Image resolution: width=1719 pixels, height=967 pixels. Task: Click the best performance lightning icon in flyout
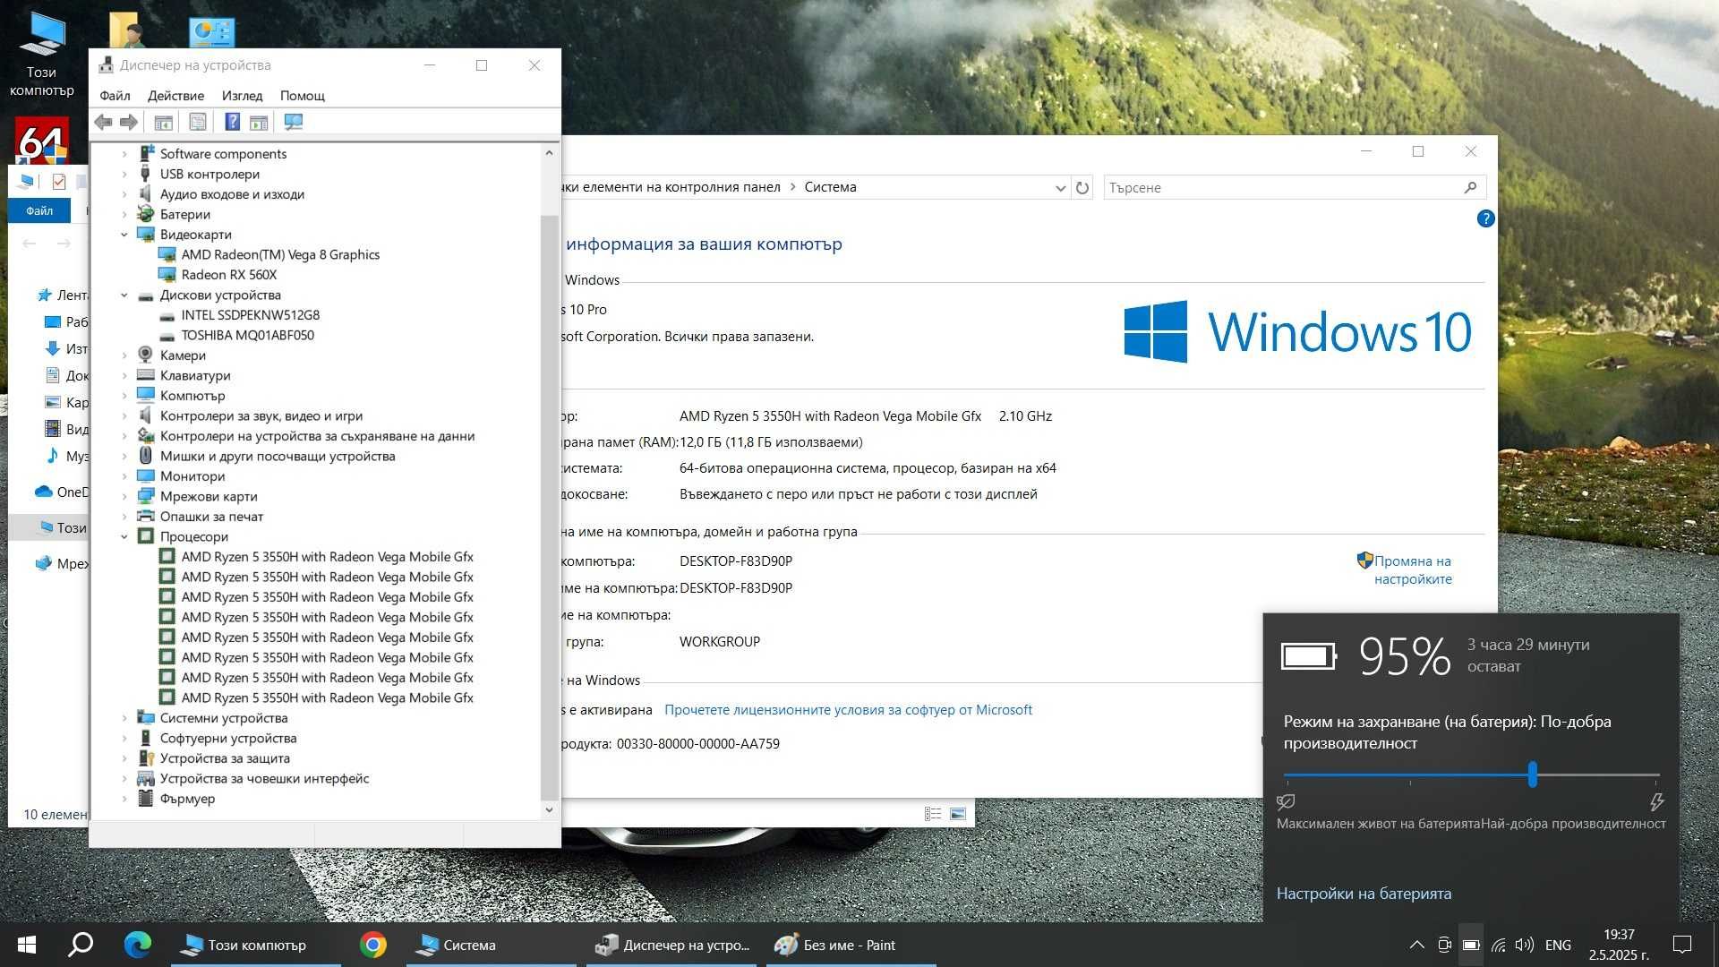pos(1656,801)
